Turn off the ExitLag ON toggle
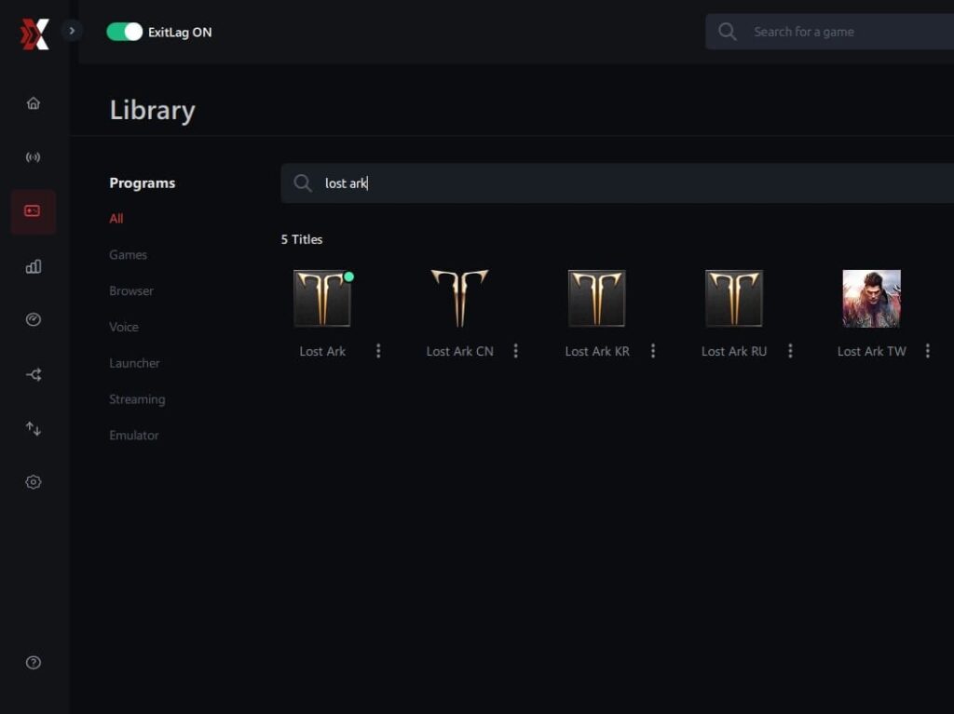This screenshot has width=954, height=714. tap(125, 32)
